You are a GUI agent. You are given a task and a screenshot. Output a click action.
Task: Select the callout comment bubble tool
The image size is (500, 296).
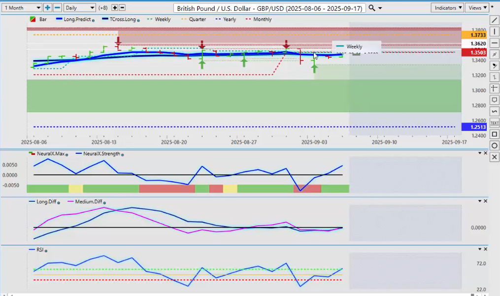click(x=495, y=100)
